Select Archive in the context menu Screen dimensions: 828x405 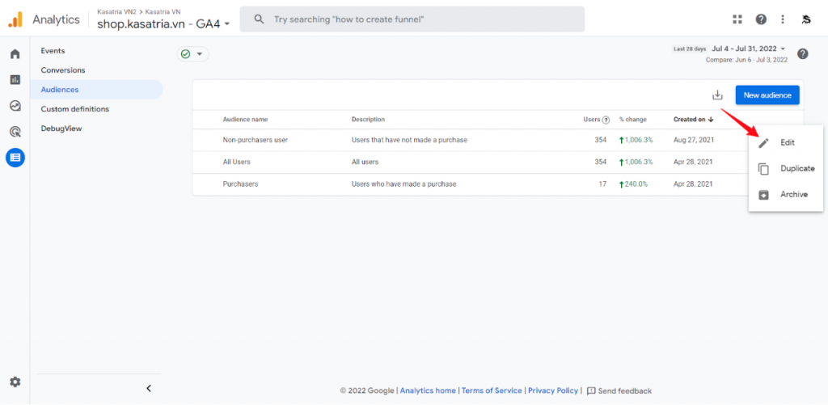tap(786, 194)
